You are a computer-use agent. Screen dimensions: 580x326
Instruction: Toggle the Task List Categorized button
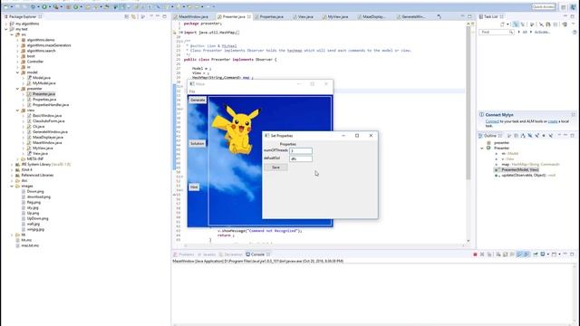(516, 24)
